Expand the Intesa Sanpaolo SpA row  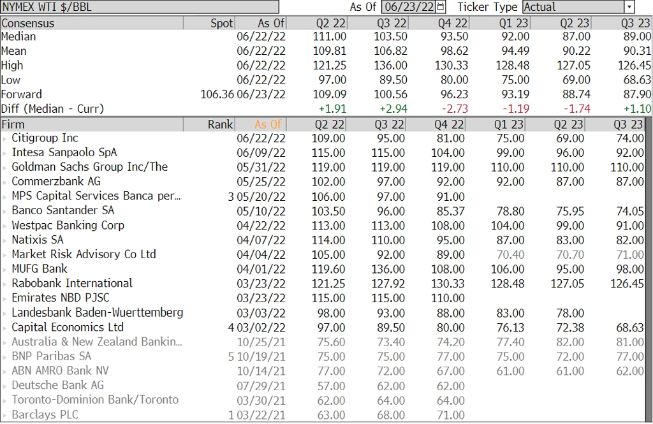pos(4,153)
